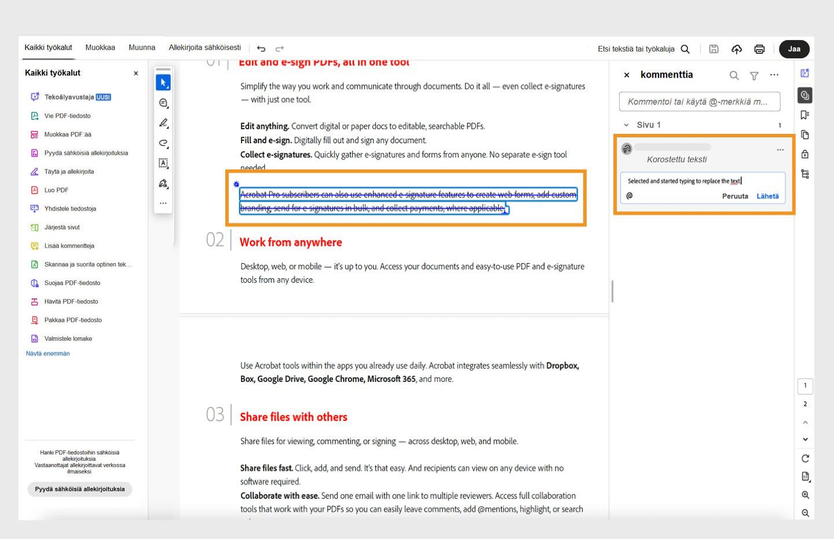Click the struck-through text starting 'Acrobat Pro subscribers'
Viewport: 834px width, 539px height.
coord(408,201)
